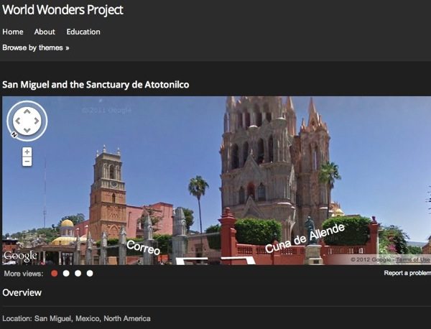
Task: Pan the street view left with the arrow
Action: [18, 121]
